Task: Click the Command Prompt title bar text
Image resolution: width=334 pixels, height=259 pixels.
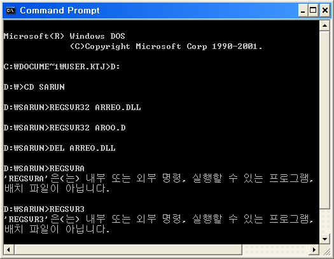Action: 60,10
